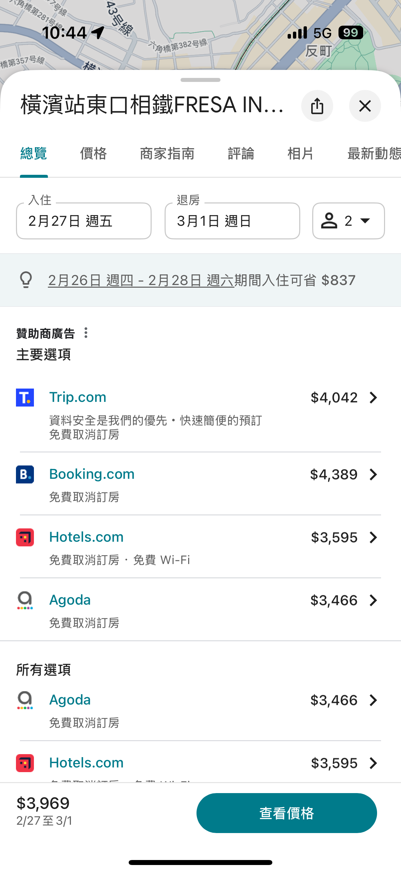The height and width of the screenshot is (873, 401).
Task: Open the Agoda $3,466 chevron in main options
Action: [x=373, y=600]
